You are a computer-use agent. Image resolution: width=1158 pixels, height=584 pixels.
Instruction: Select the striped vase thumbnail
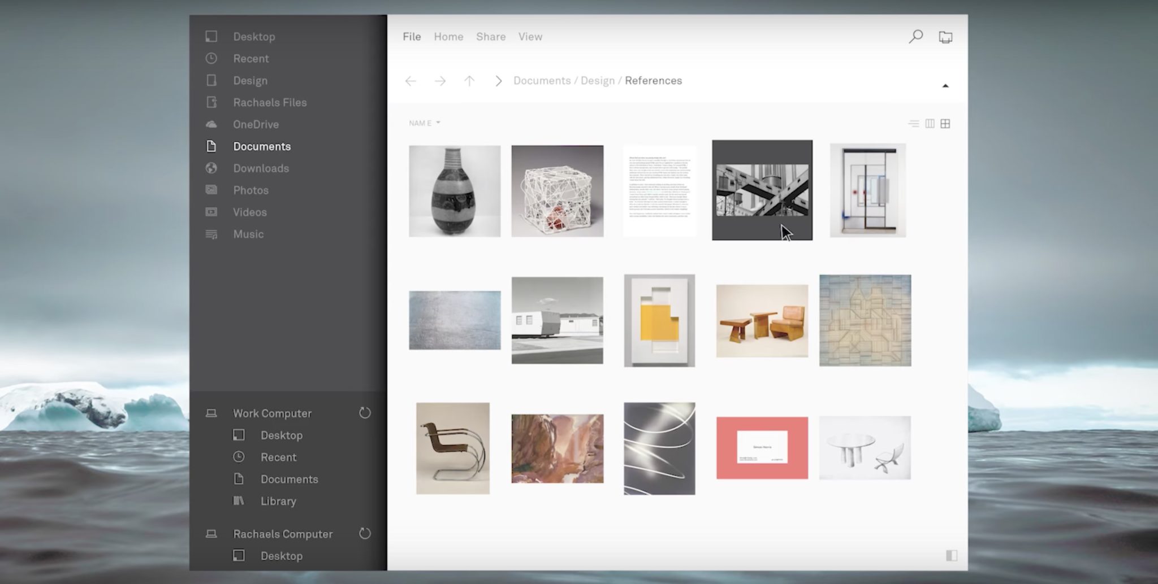coord(455,190)
